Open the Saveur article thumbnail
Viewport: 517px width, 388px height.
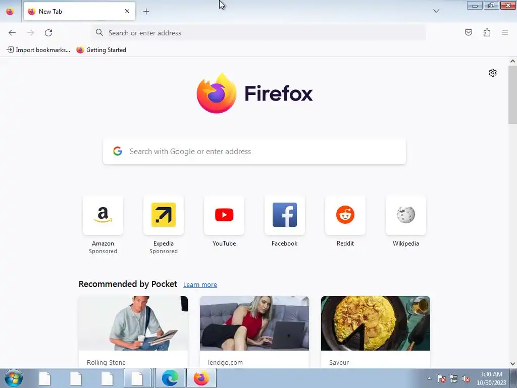376,323
